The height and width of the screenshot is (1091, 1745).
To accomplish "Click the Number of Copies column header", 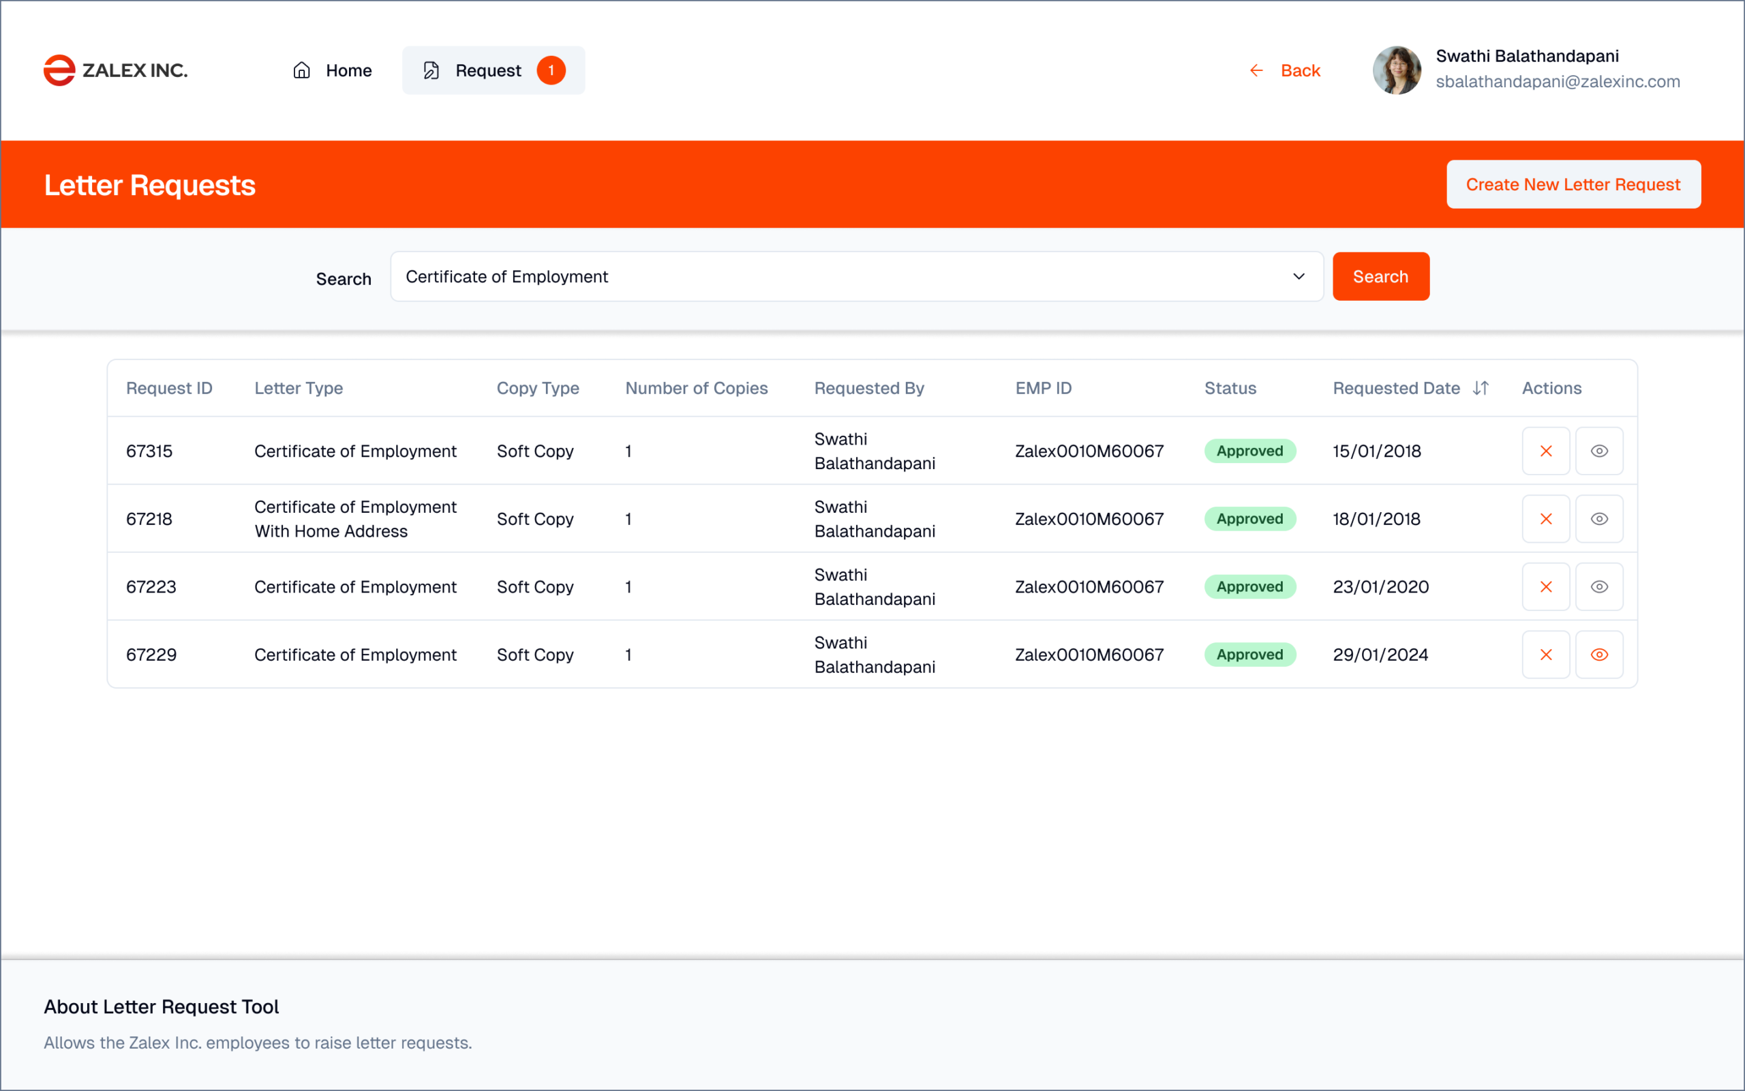I will [x=697, y=388].
